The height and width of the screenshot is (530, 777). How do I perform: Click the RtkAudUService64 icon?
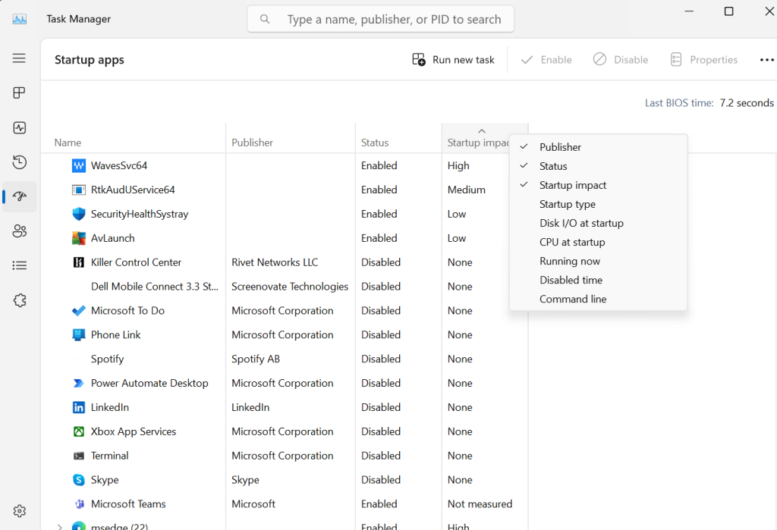[x=79, y=190]
